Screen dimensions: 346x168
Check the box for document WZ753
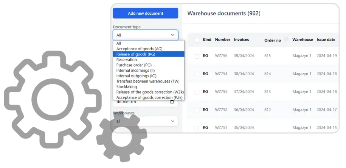(x=197, y=92)
